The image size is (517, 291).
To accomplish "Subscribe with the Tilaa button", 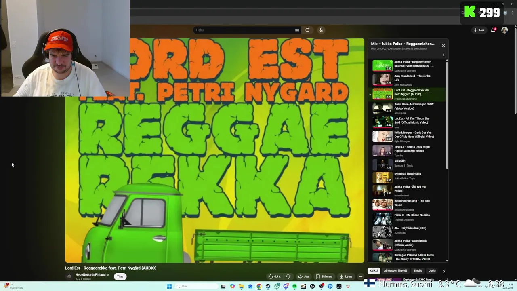I will coord(120,276).
